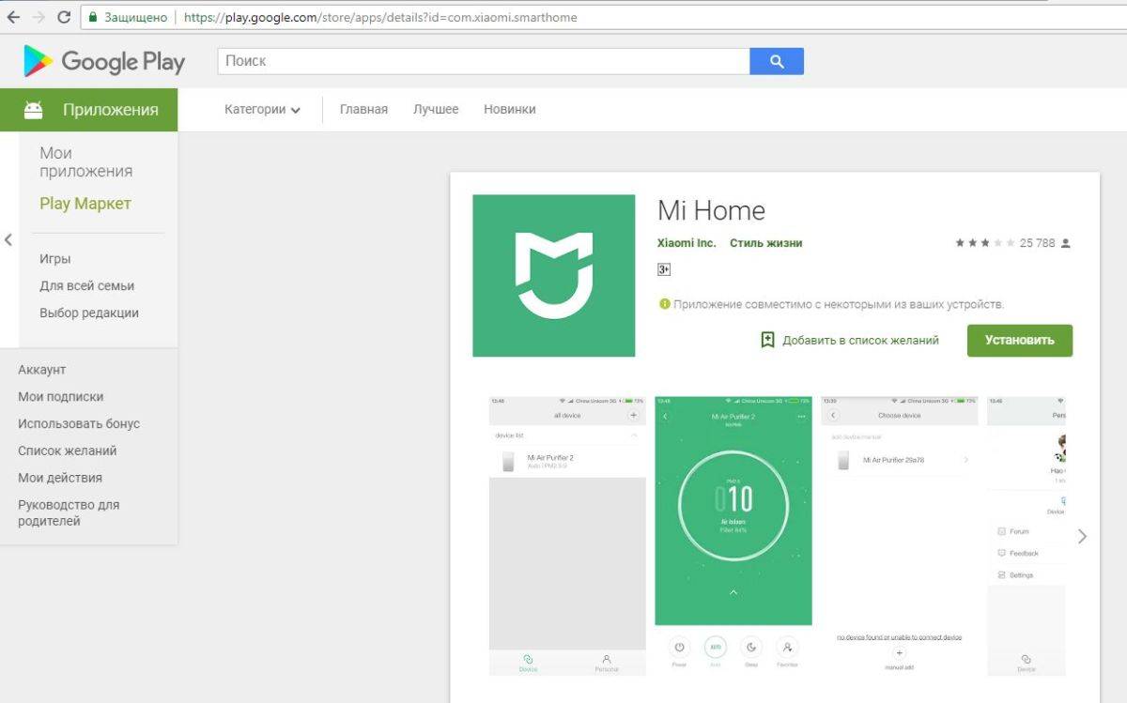This screenshot has height=703, width=1127.
Task: Open the Xiaomi Inc. developer link
Action: [687, 243]
